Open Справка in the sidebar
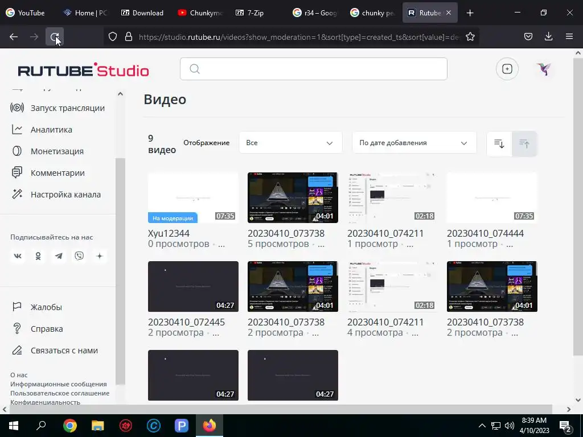 [37, 329]
